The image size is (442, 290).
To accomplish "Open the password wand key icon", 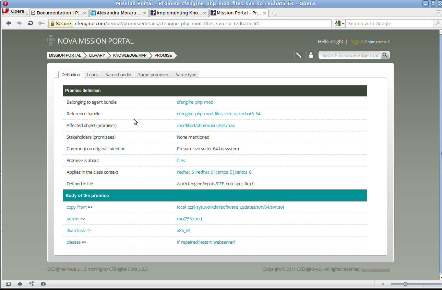I will click(x=41, y=23).
